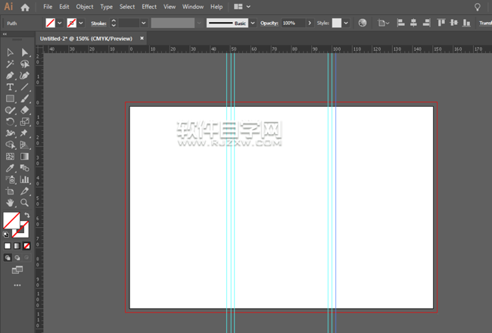Viewport: 492px width, 333px height.
Task: Select the Selection (black arrow) tool
Action: coord(11,52)
